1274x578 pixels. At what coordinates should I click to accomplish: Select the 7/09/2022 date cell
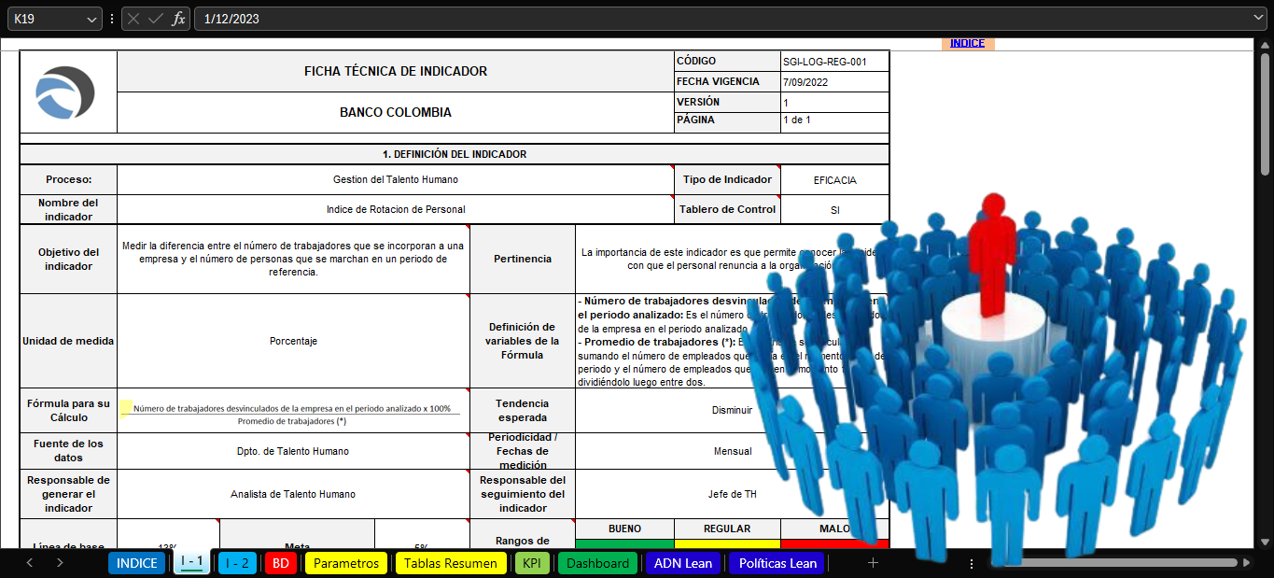(834, 82)
